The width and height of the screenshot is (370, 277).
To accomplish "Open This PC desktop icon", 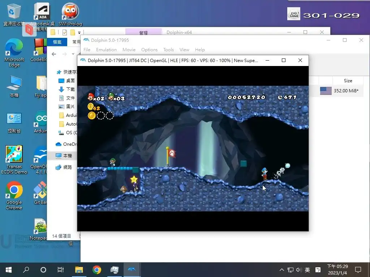I will coord(14,87).
